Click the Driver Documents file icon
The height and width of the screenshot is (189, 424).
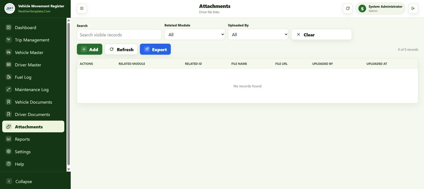point(9,114)
